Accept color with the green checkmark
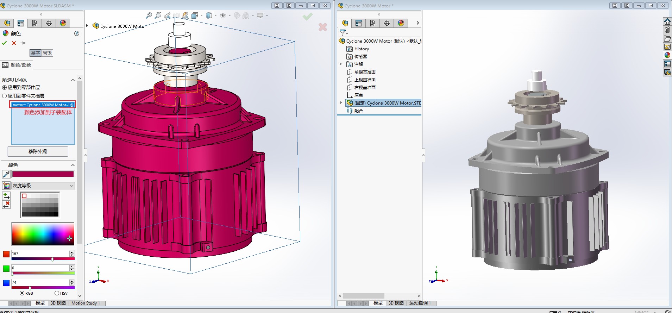The image size is (672, 313). click(4, 43)
